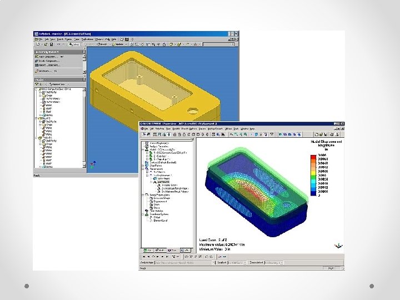The height and width of the screenshot is (300, 400).
Task: Open the Applications menu in Inventor window
Action: click(x=87, y=39)
